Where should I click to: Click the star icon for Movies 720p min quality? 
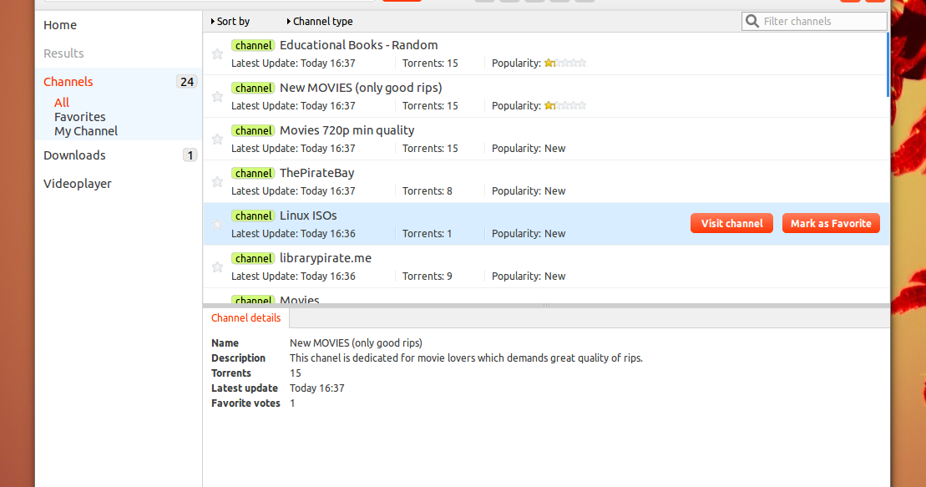point(217,139)
